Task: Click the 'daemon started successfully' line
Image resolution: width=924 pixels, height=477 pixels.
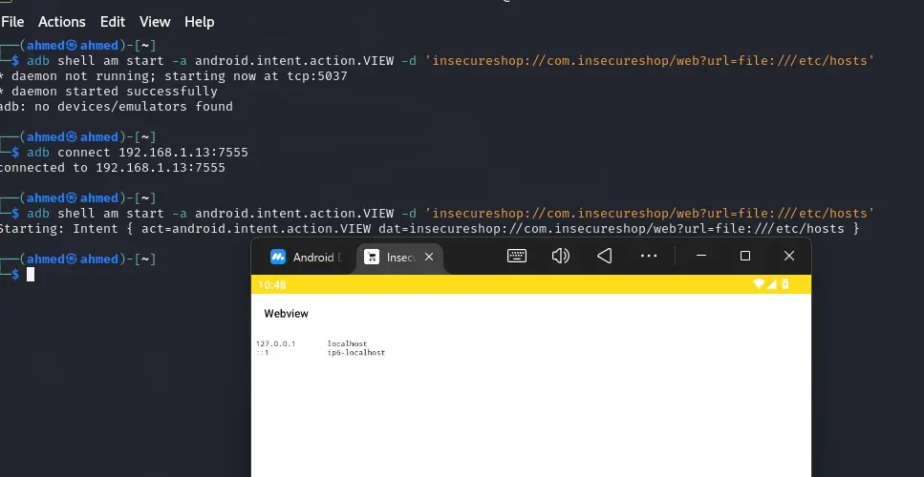Action: click(x=108, y=92)
